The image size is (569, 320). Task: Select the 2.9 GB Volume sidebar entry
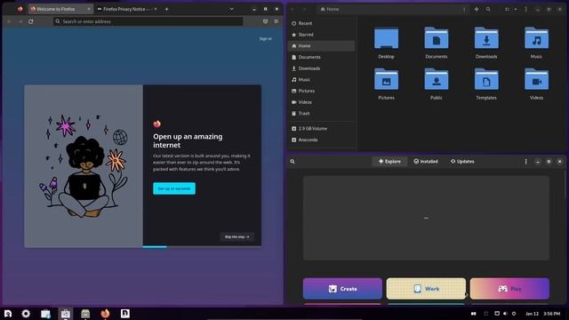click(322, 128)
